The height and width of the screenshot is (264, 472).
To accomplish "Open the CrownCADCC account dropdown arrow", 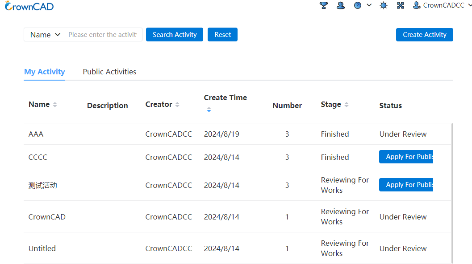I will 470,5.
